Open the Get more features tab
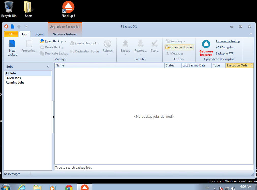Viewport: 257px width, 190px height. click(x=65, y=34)
